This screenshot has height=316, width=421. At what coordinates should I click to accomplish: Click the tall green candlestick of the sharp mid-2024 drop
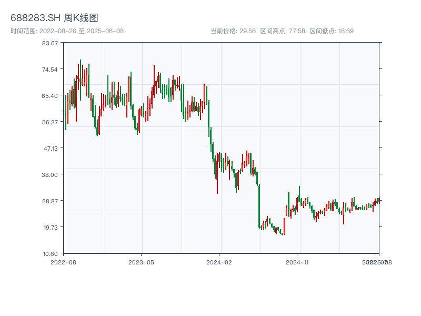259,205
